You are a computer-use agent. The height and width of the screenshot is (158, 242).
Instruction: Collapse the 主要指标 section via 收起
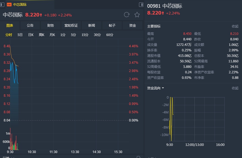point(235,26)
